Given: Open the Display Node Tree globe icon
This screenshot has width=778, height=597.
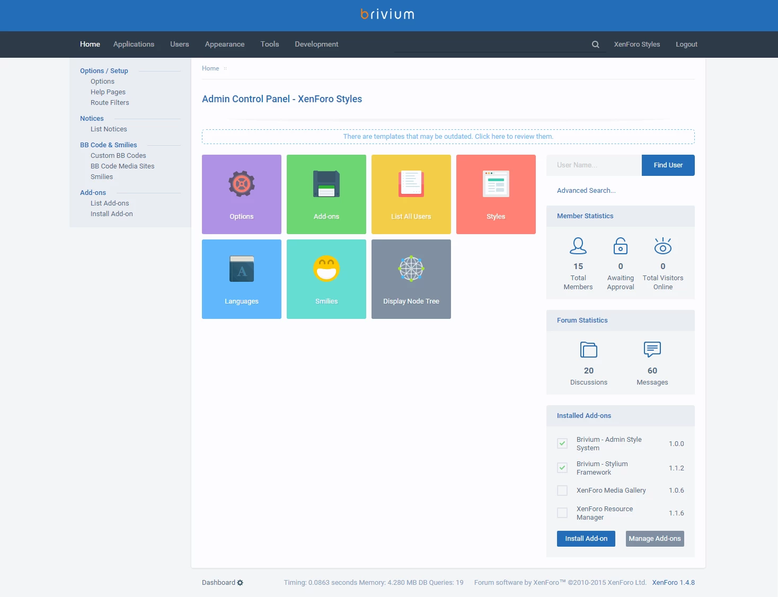Looking at the screenshot, I should (x=411, y=269).
